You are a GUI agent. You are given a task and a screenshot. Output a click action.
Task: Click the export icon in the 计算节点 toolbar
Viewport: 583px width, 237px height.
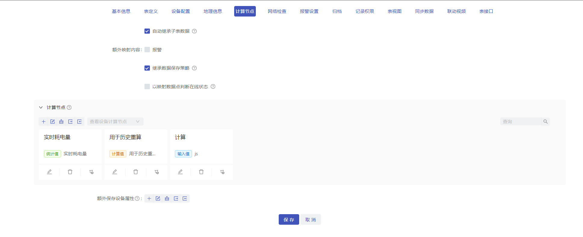coord(70,122)
